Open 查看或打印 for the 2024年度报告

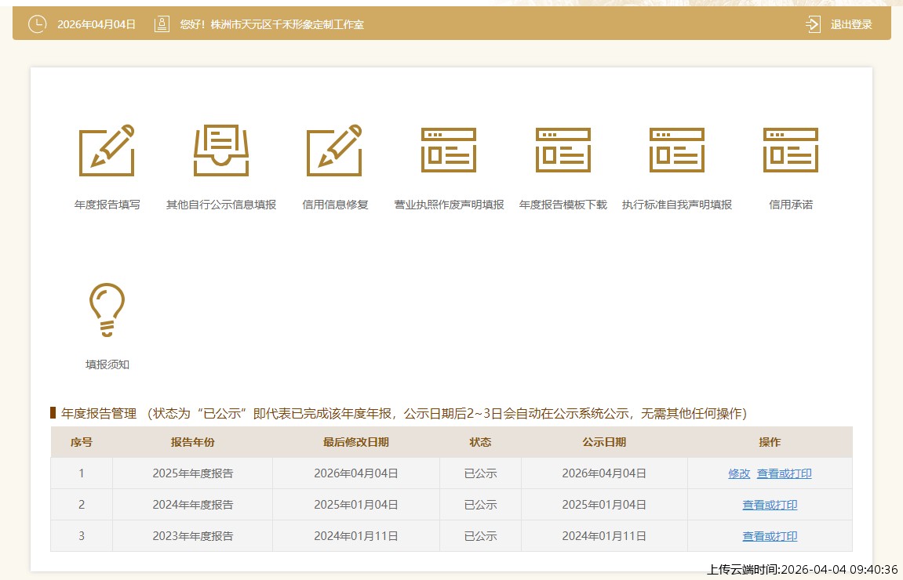pos(770,505)
